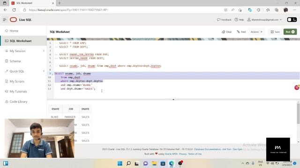
Task: Open the read aloud icon in address bar
Action: (x=233, y=10)
